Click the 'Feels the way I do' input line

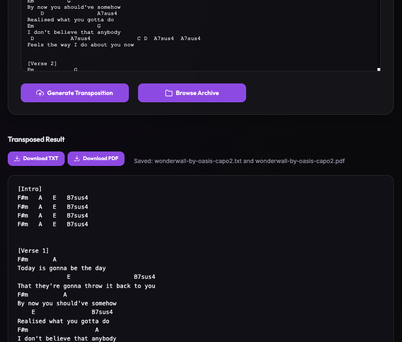[x=81, y=45]
